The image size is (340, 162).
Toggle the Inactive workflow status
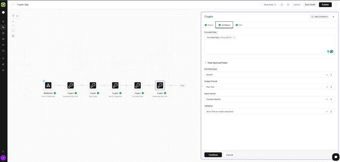pyautogui.click(x=297, y=5)
